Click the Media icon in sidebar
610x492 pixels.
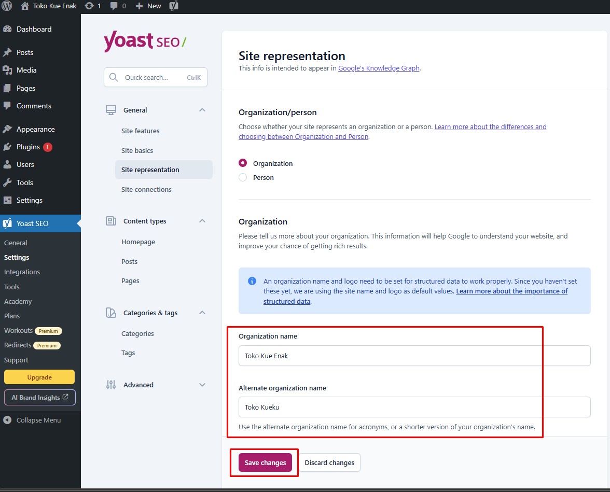(7, 70)
